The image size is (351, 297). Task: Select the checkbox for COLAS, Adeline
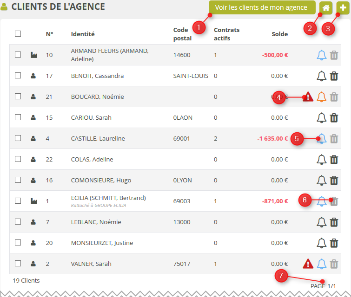click(x=18, y=159)
